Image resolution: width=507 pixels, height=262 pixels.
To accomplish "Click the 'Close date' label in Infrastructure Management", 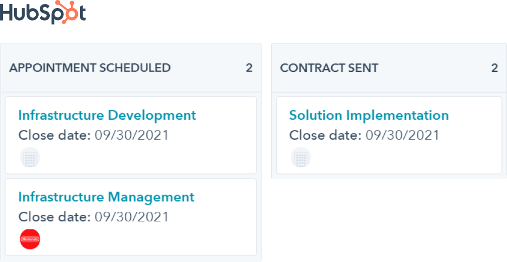I will click(55, 217).
